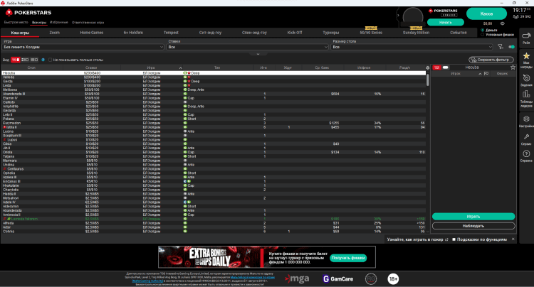534x287 pixels.
Task: Switch to the Кэш-игры tab
Action: point(20,33)
